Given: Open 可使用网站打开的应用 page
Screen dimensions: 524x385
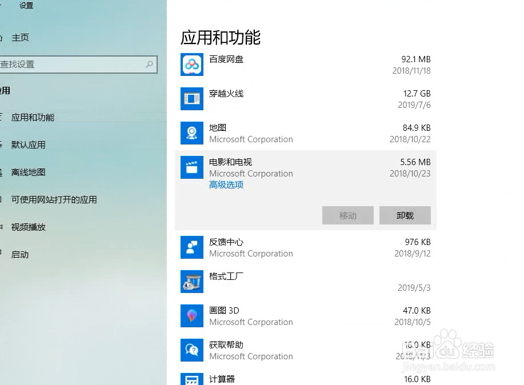Looking at the screenshot, I should [54, 199].
